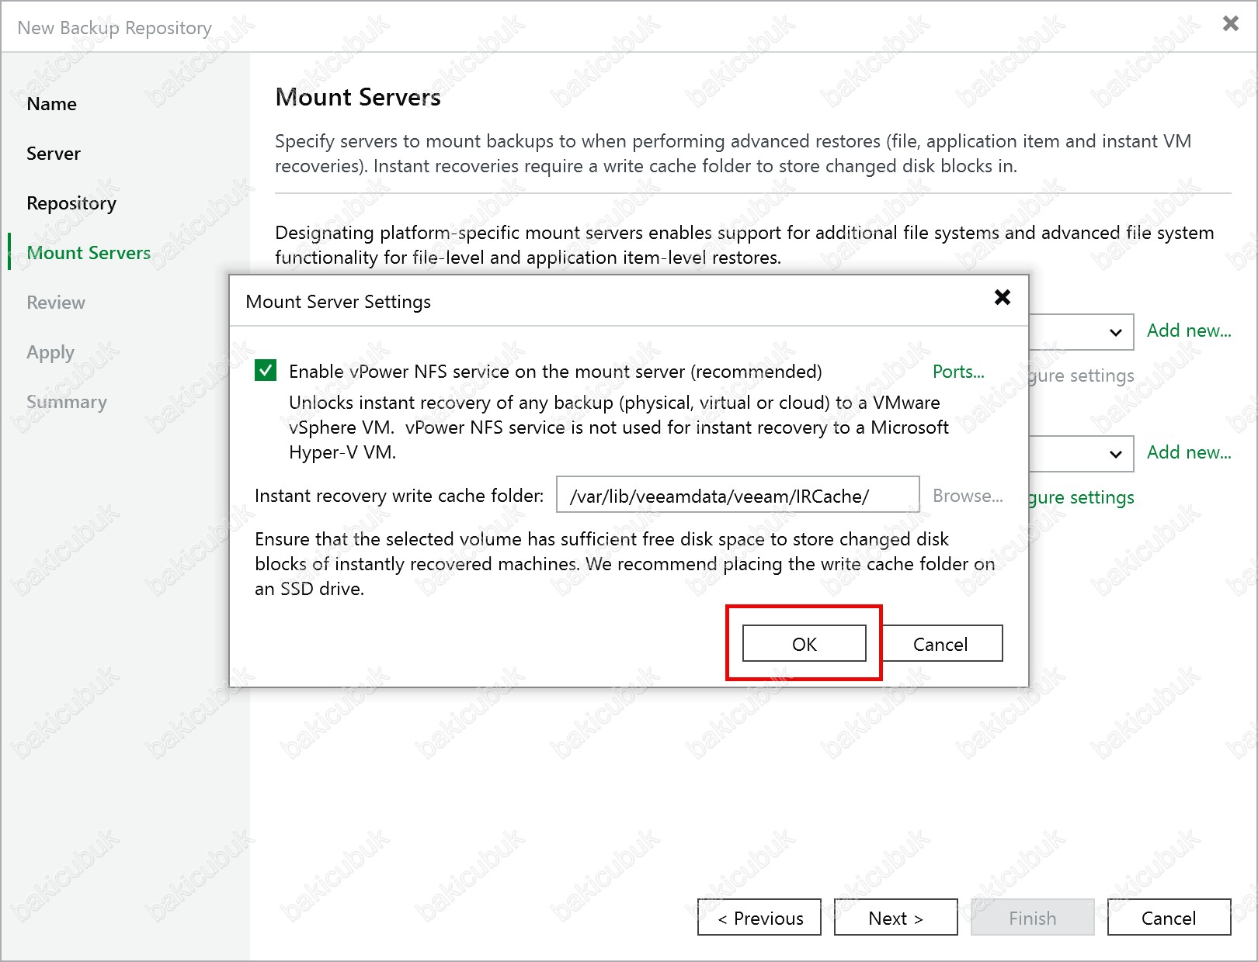Cancel the Mount Server Settings dialog
The height and width of the screenshot is (962, 1258).
(x=940, y=644)
